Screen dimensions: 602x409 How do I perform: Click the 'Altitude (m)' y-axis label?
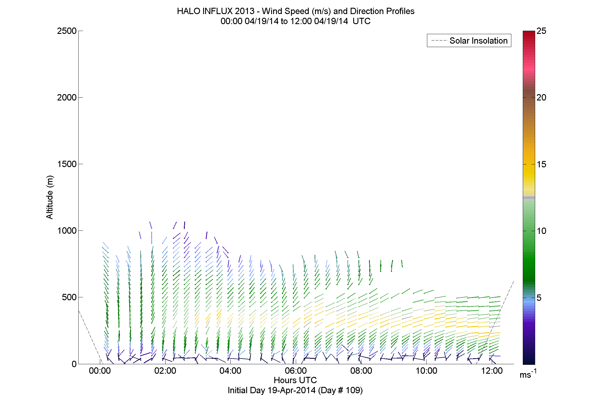(50, 197)
